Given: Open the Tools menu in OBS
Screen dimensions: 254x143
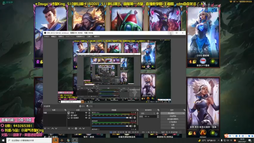Looking at the screenshot, I should click(89, 37).
